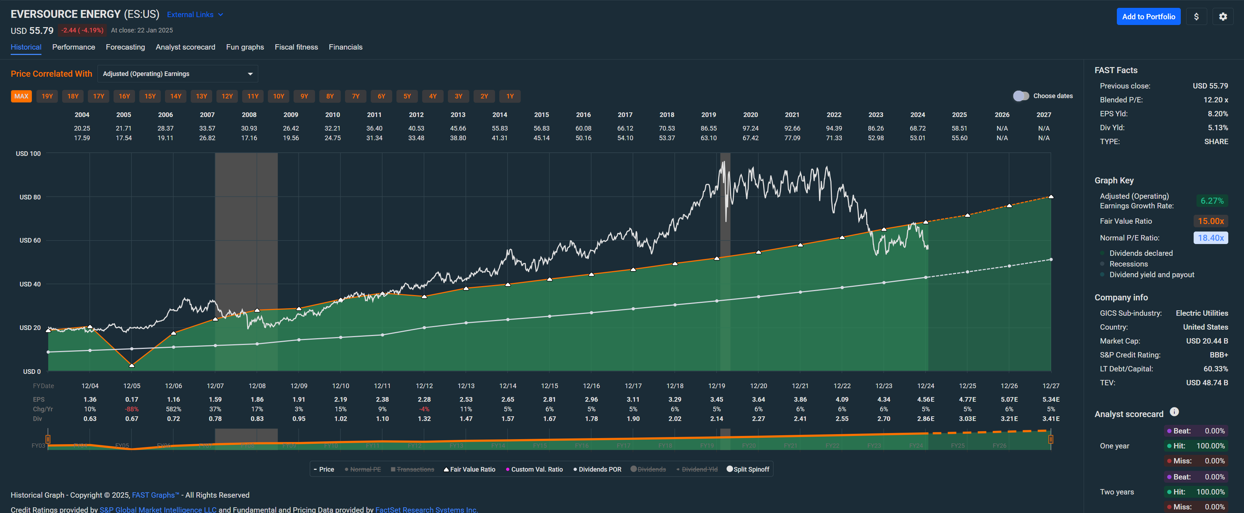
Task: Click Add to Portfolio button
Action: point(1148,16)
